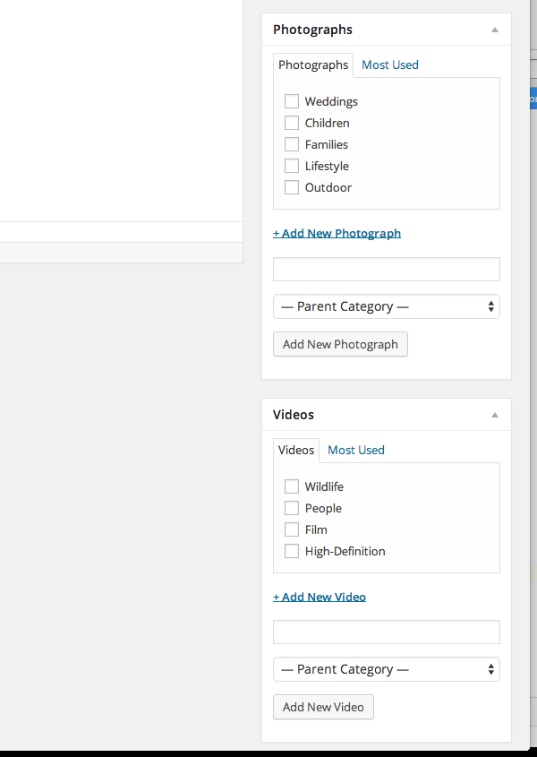This screenshot has width=537, height=757.
Task: Click the Add New Video button
Action: click(323, 707)
